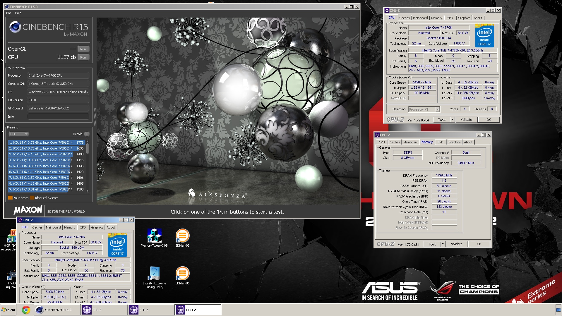Click Core Speed value in top CPU-Z window

coord(422,83)
